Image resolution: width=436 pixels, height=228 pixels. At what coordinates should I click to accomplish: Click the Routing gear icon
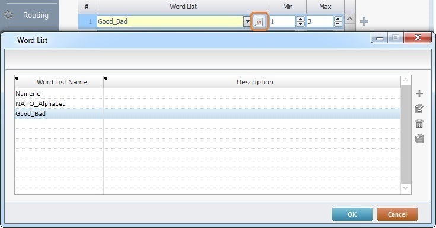point(8,15)
